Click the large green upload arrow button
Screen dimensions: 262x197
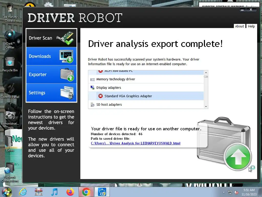tap(237, 156)
